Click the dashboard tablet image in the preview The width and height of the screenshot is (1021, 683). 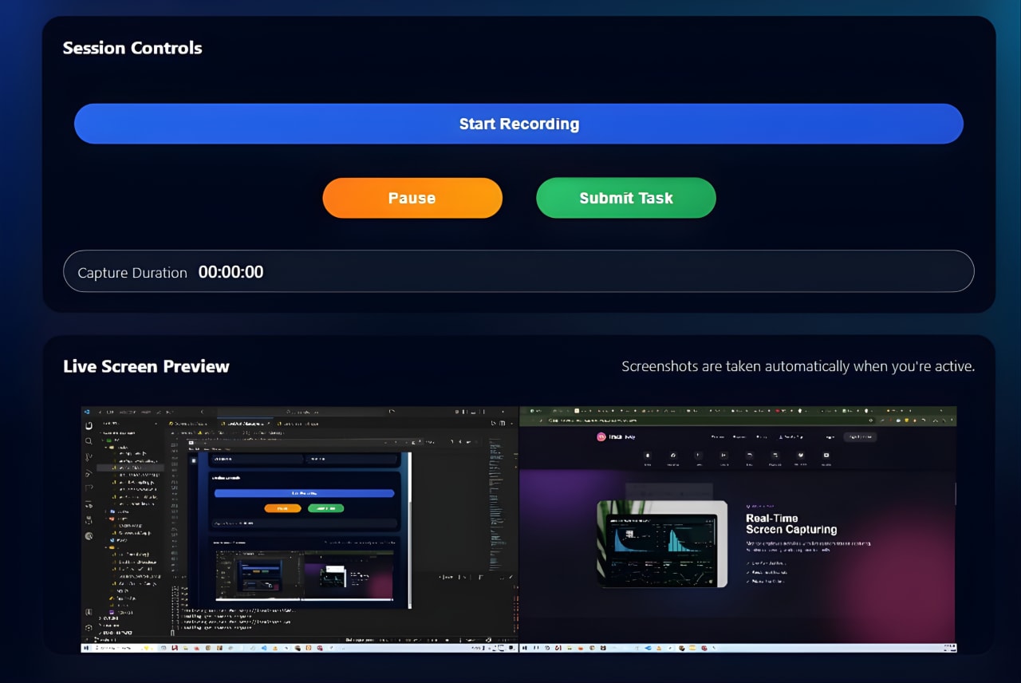(662, 544)
